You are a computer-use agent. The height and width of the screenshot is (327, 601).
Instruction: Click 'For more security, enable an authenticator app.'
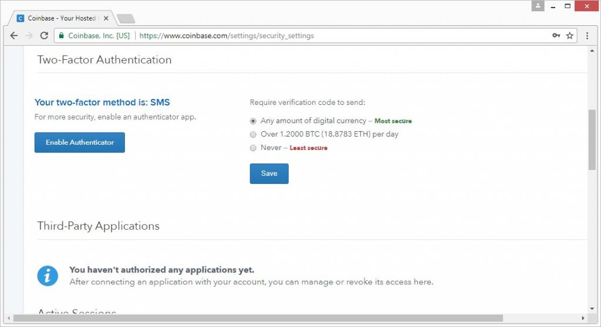coord(115,117)
